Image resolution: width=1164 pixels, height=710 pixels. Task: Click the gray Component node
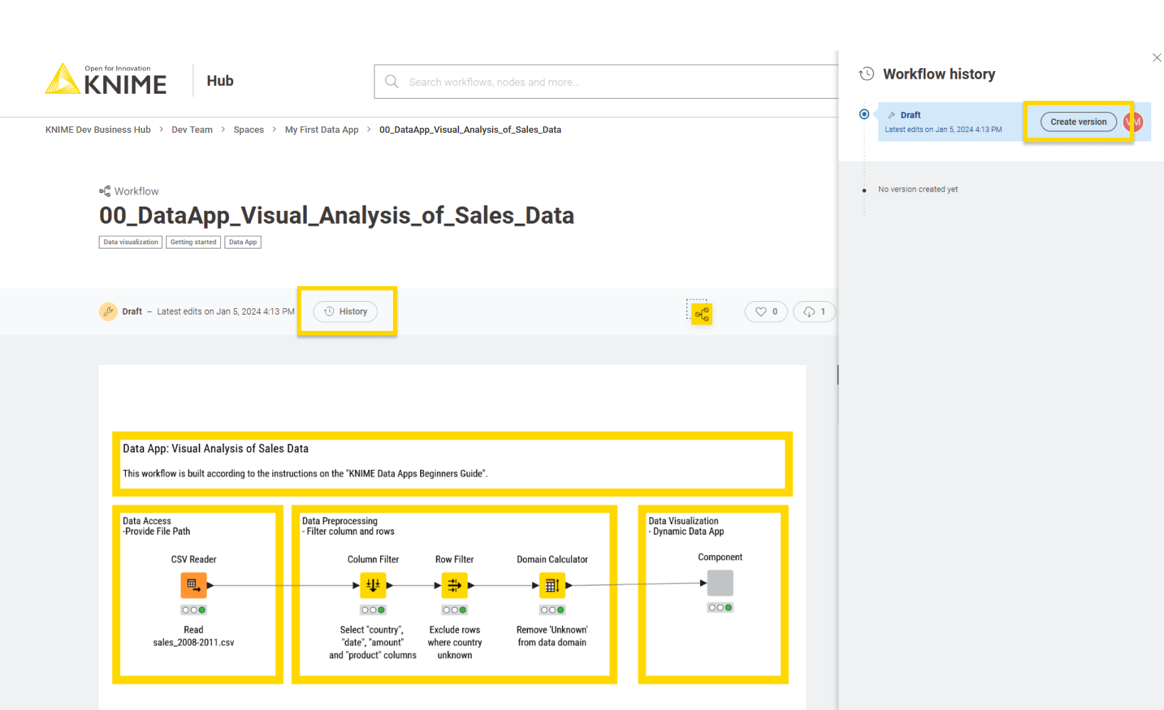(720, 583)
